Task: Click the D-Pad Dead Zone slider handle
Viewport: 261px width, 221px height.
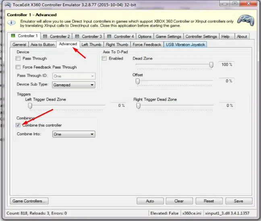Action: [x=211, y=65]
